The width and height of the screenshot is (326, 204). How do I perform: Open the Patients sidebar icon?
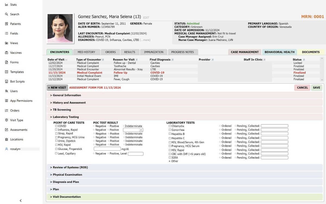click(7, 24)
